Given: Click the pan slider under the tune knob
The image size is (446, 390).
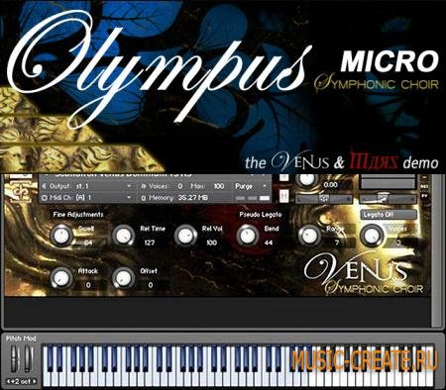Looking at the screenshot, I should (x=324, y=199).
